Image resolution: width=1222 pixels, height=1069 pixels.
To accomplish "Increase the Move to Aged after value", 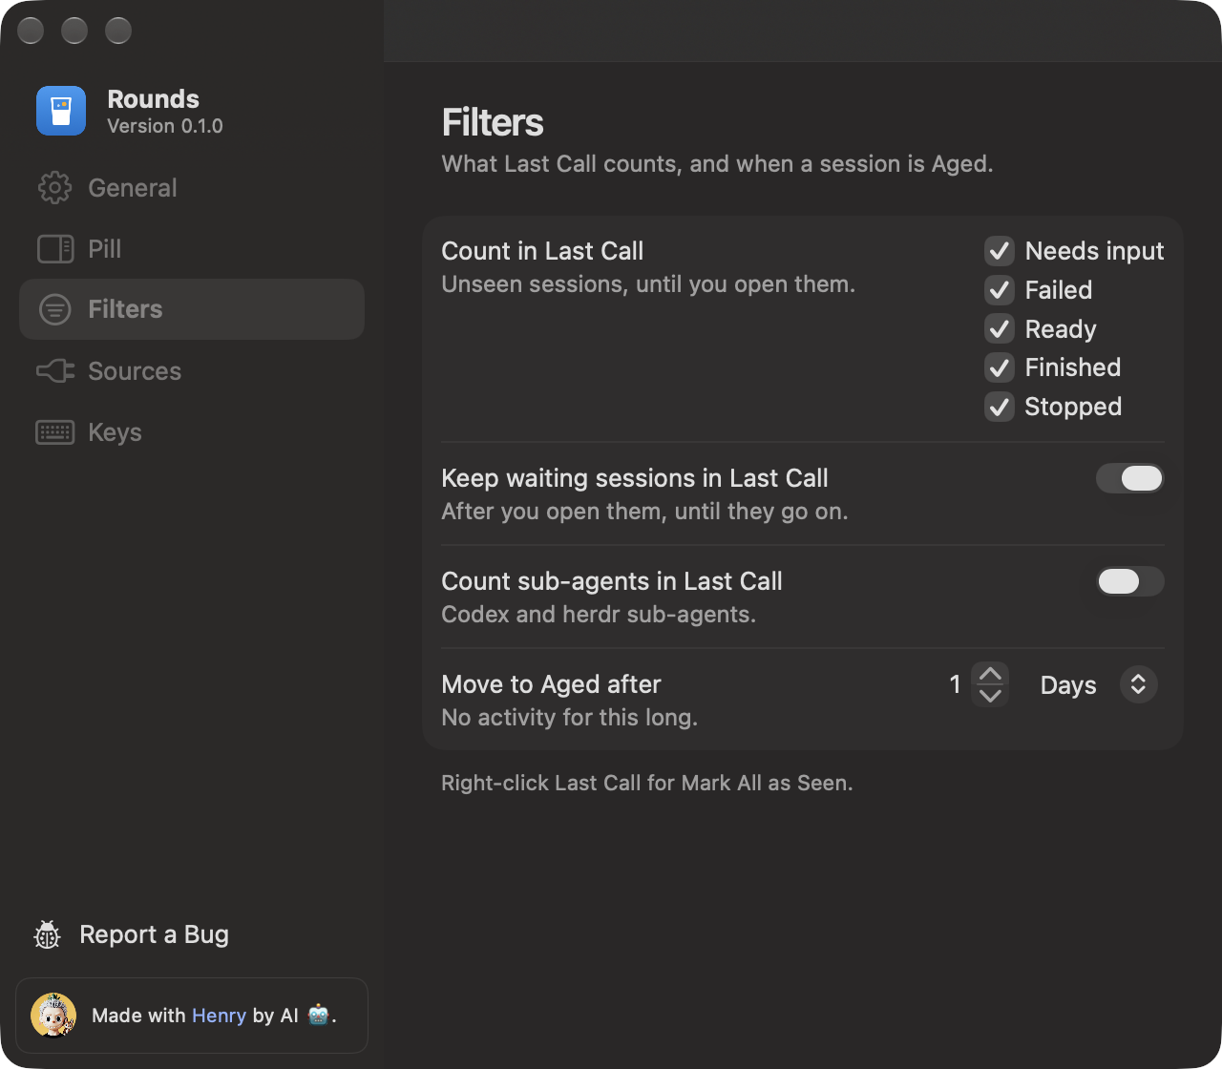I will 990,674.
